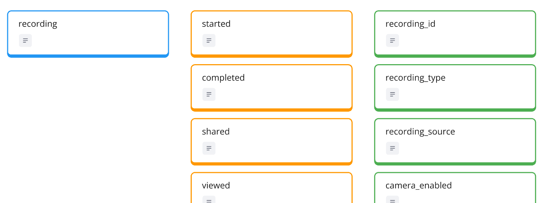Click description icon under recording_id
544x203 pixels.
click(x=392, y=41)
